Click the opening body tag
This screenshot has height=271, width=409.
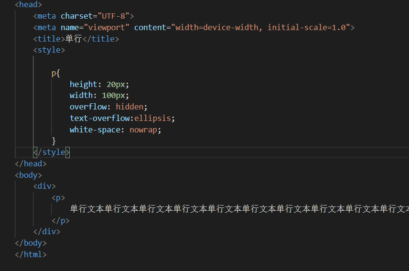pyautogui.click(x=29, y=175)
